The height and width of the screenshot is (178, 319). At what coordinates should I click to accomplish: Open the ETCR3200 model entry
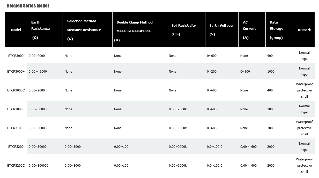[x=16, y=147]
